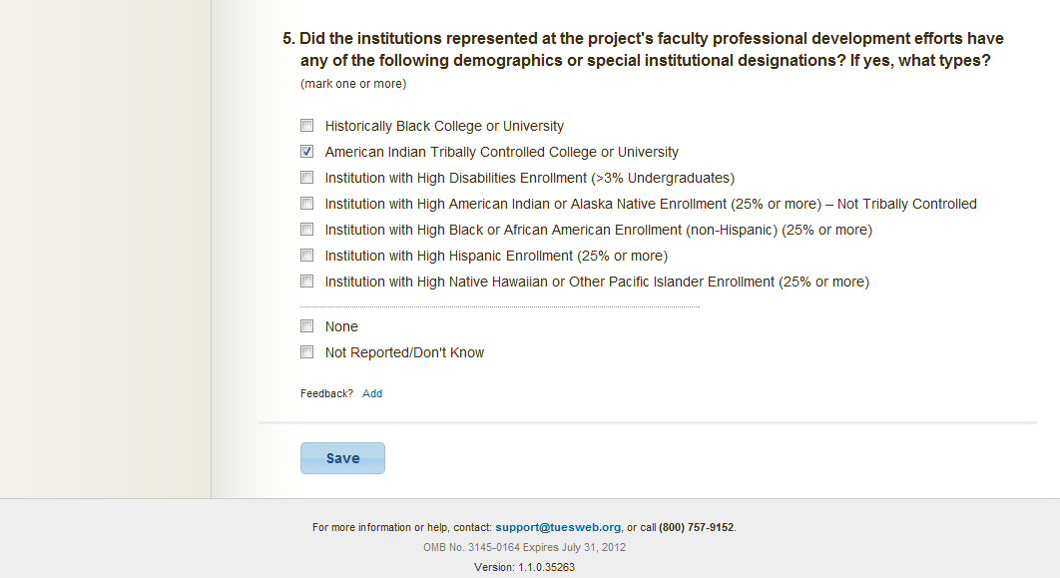Check Historically Black College or University checkbox
Image resolution: width=1060 pixels, height=578 pixels.
point(306,126)
